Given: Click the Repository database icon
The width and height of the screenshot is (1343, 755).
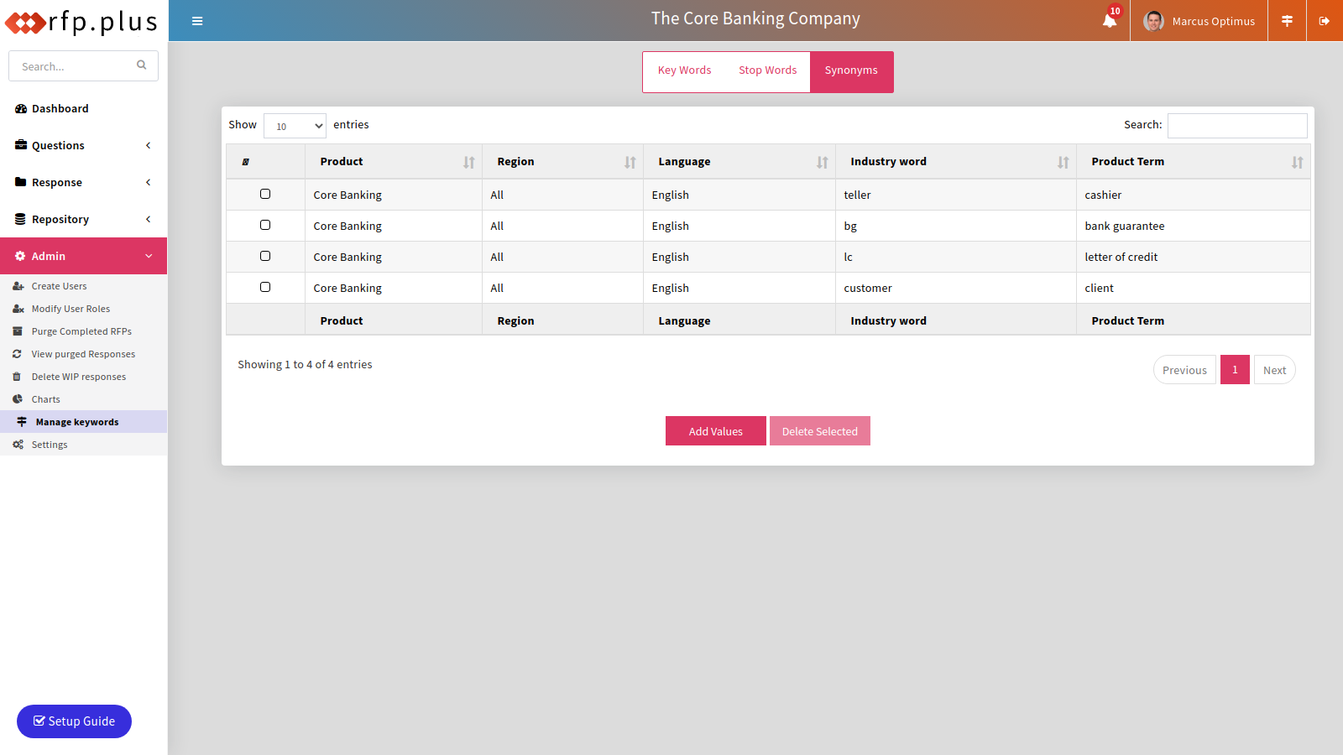Looking at the screenshot, I should point(21,219).
